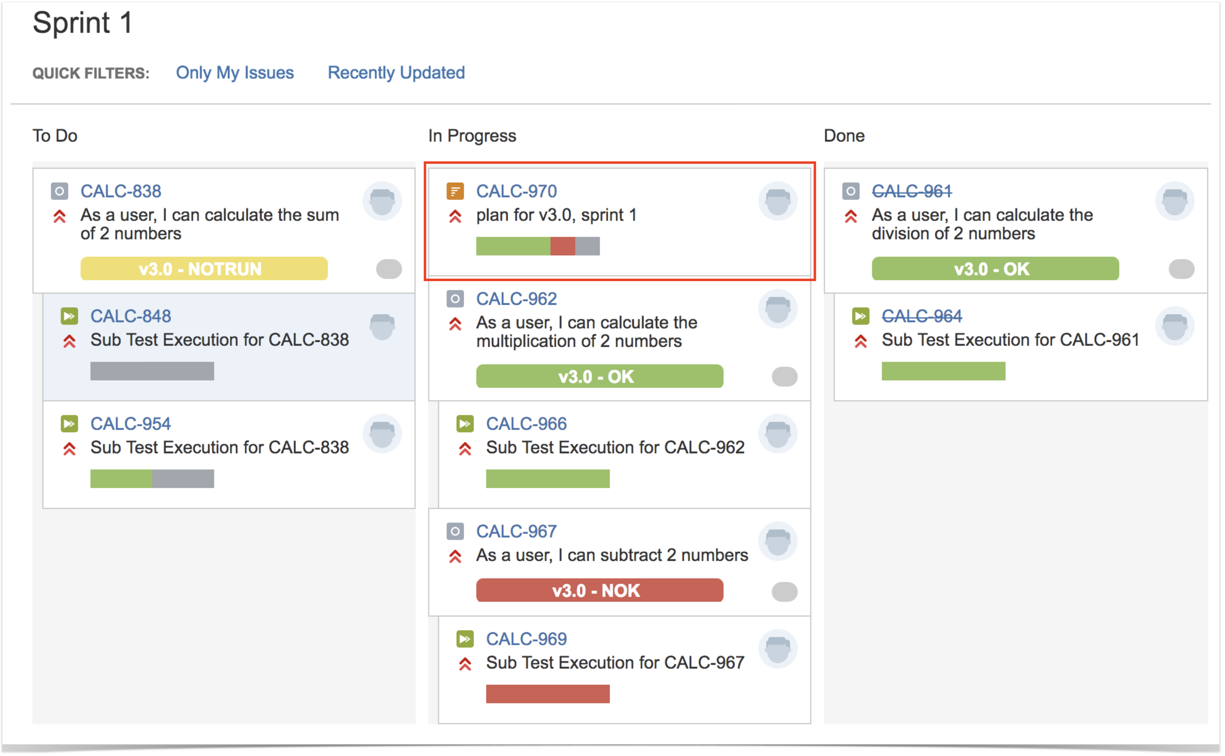Image resolution: width=1225 pixels, height=756 pixels.
Task: Click summary 'Sub Test Execution for CALC-961'
Action: pos(1010,340)
